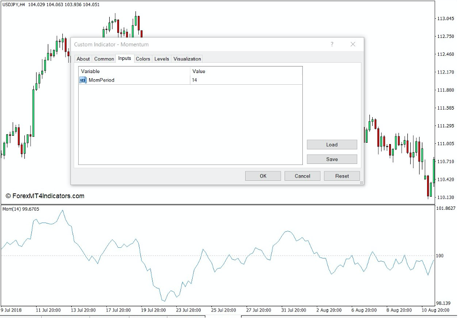Switch to the Colors tab
Viewport: 458px width, 318px height.
point(143,59)
